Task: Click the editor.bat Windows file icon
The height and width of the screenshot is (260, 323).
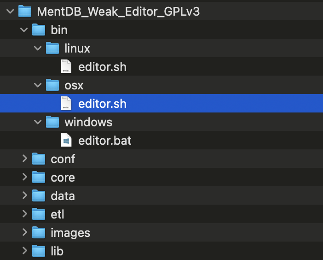Action: coord(67,141)
